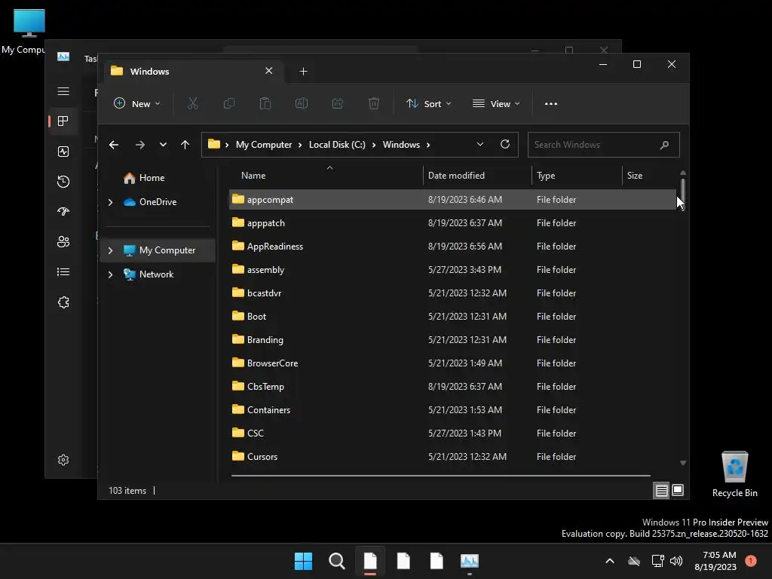Image resolution: width=772 pixels, height=579 pixels.
Task: Click the Paste clipboard icon in toolbar
Action: [265, 103]
